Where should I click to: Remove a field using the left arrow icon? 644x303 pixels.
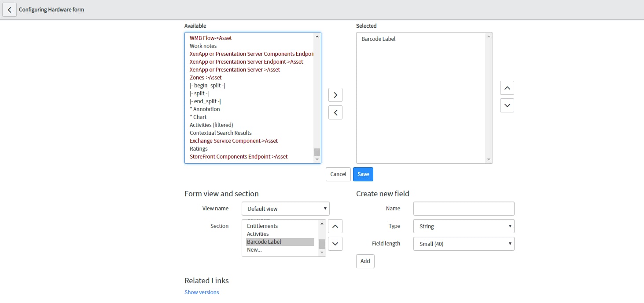pos(335,112)
